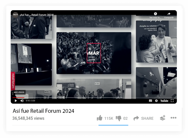
Task: Click the YouTube logo in the player bar
Action: [164, 101]
